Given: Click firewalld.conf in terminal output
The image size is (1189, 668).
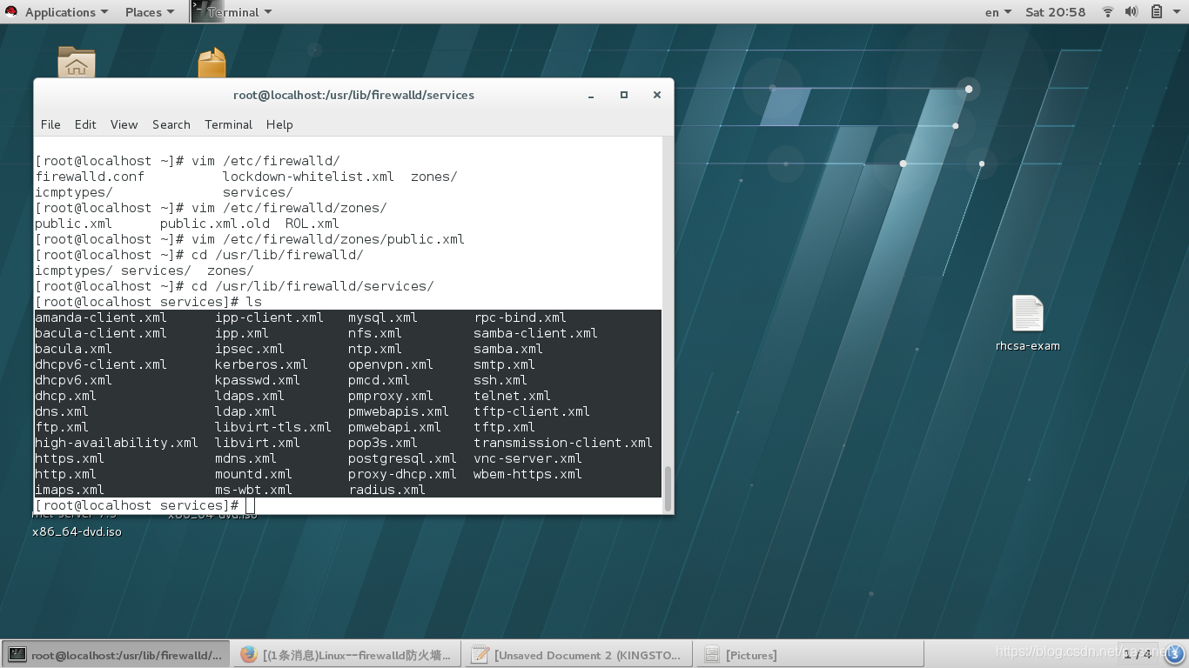Looking at the screenshot, I should click(x=90, y=177).
